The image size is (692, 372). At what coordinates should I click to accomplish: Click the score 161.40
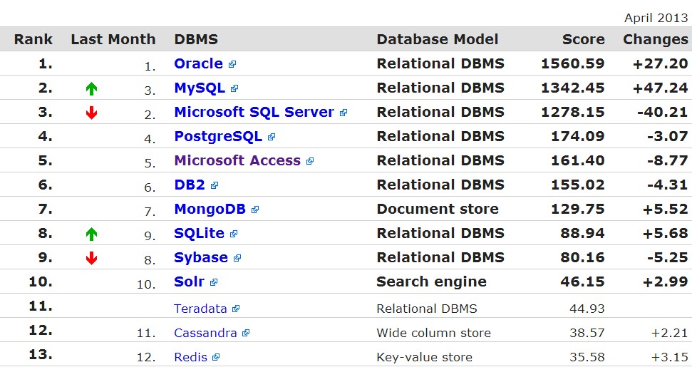(578, 160)
